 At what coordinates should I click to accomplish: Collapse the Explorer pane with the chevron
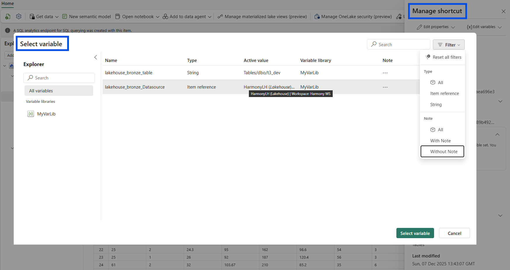coord(96,57)
